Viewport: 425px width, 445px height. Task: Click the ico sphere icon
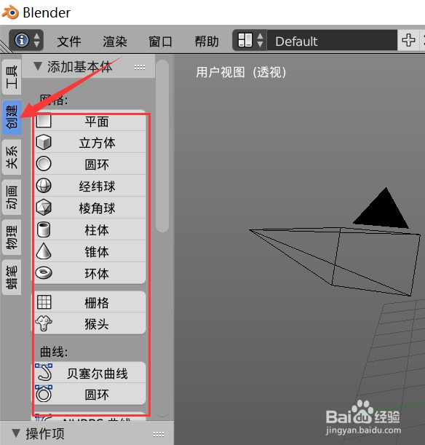(x=44, y=208)
